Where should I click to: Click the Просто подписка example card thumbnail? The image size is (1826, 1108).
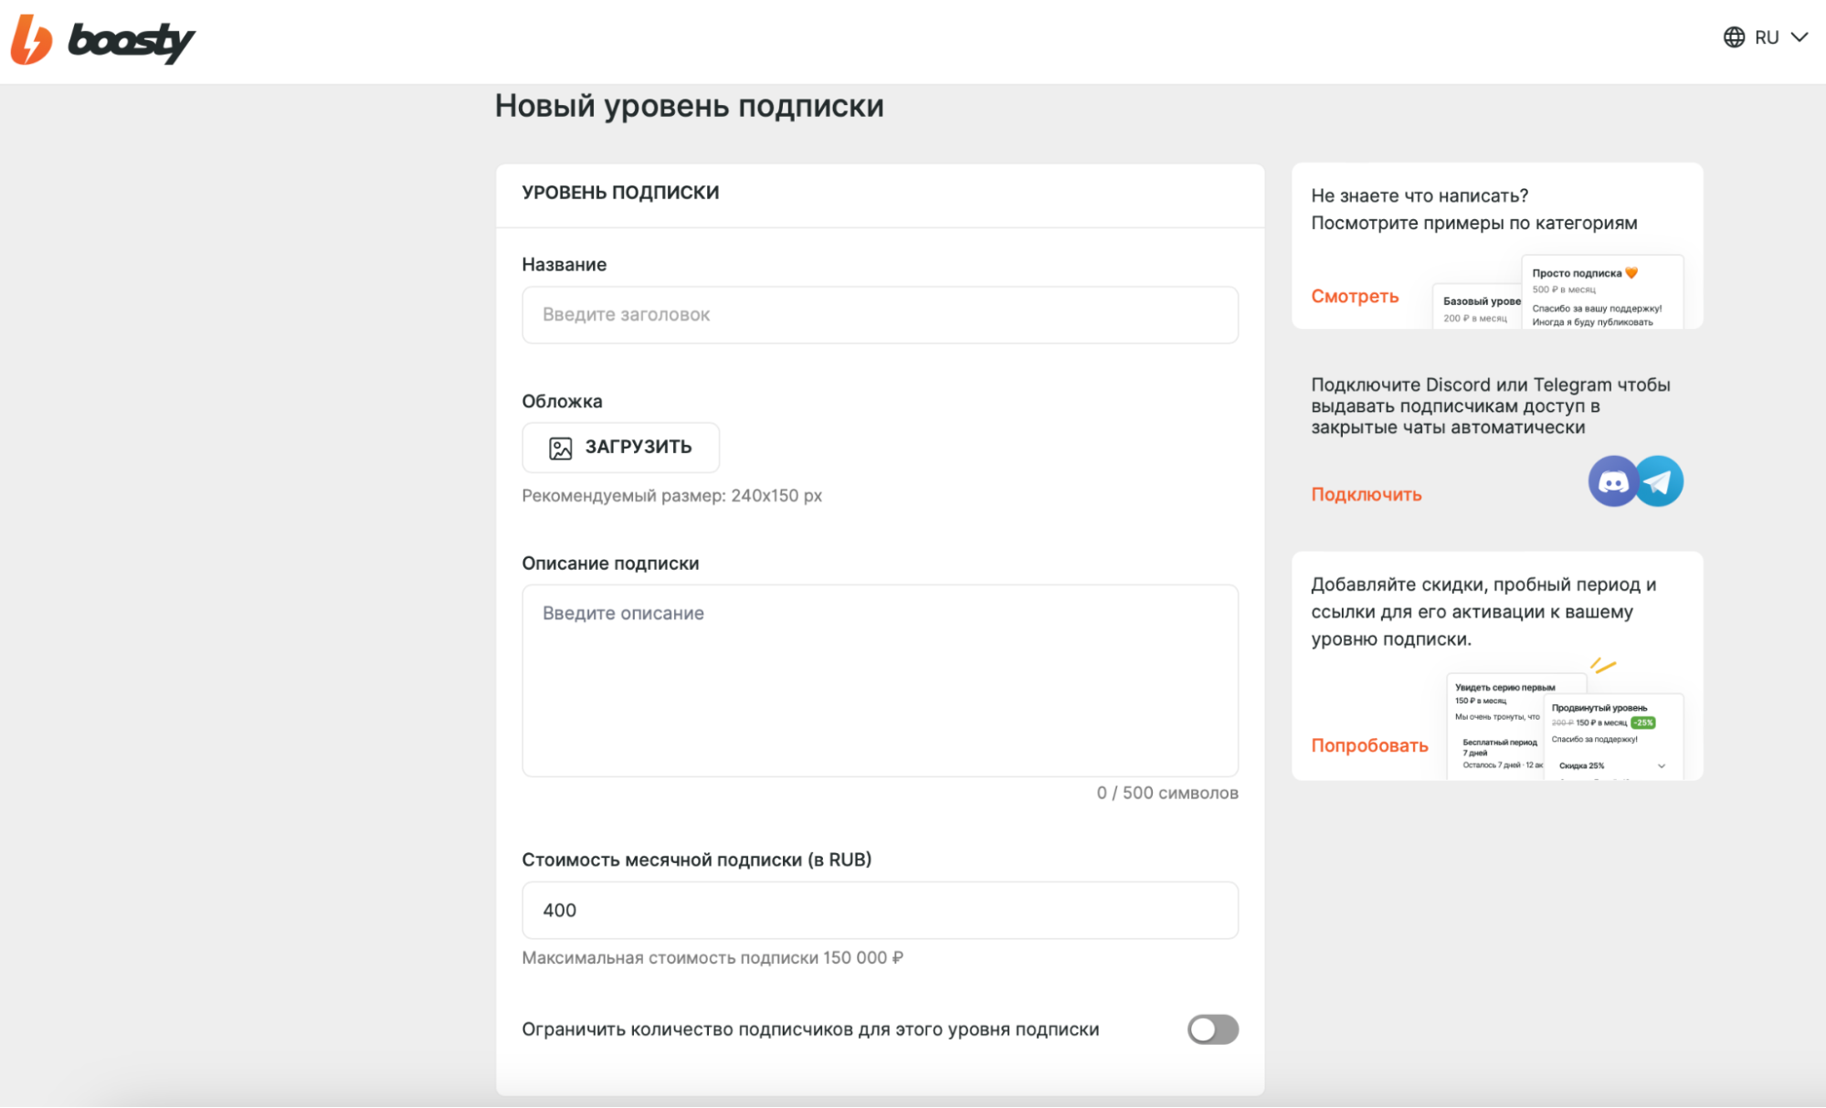[x=1601, y=292]
